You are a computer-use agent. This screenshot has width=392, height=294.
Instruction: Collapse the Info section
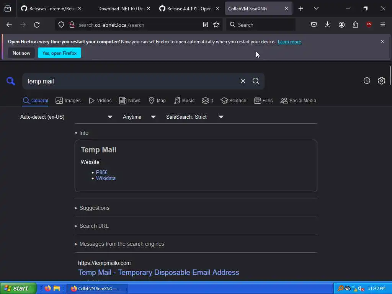pos(82,133)
